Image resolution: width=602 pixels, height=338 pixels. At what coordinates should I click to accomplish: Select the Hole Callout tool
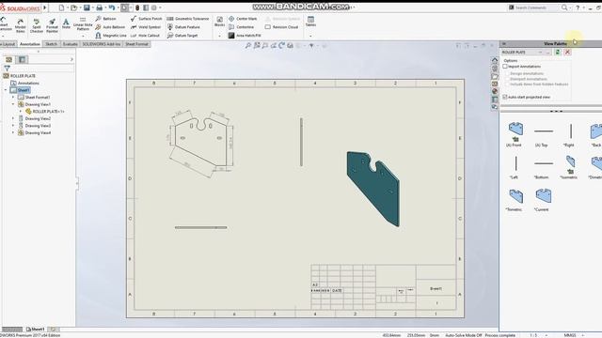[x=145, y=36]
